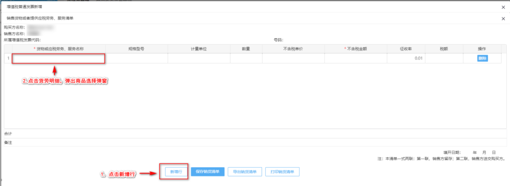Click the 税额 cell in row 1

tap(443, 58)
